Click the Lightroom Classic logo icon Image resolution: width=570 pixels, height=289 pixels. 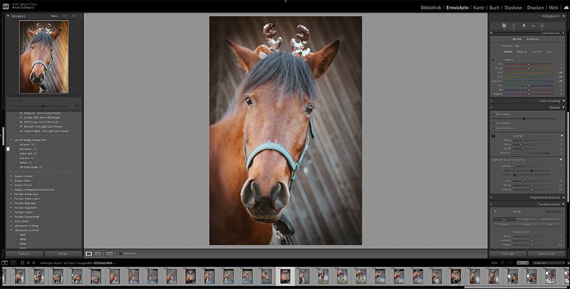pos(6,6)
